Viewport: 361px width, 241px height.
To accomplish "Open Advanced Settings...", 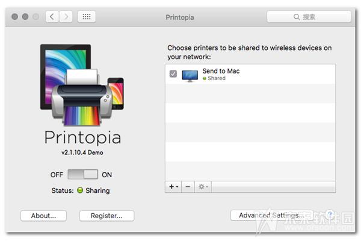I will [x=272, y=215].
